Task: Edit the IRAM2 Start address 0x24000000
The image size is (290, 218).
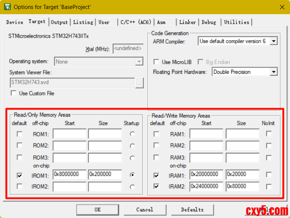Action: pyautogui.click(x=206, y=186)
